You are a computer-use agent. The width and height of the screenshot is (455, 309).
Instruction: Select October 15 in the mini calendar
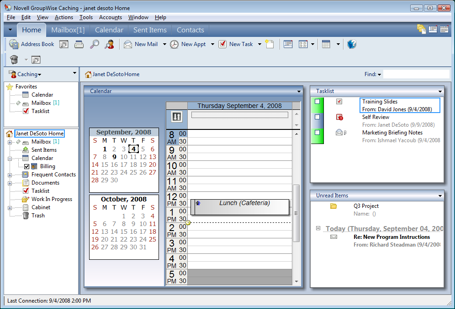(124, 232)
